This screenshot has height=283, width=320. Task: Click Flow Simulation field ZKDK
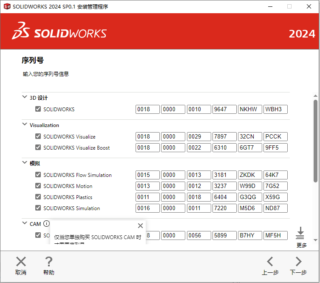point(250,175)
